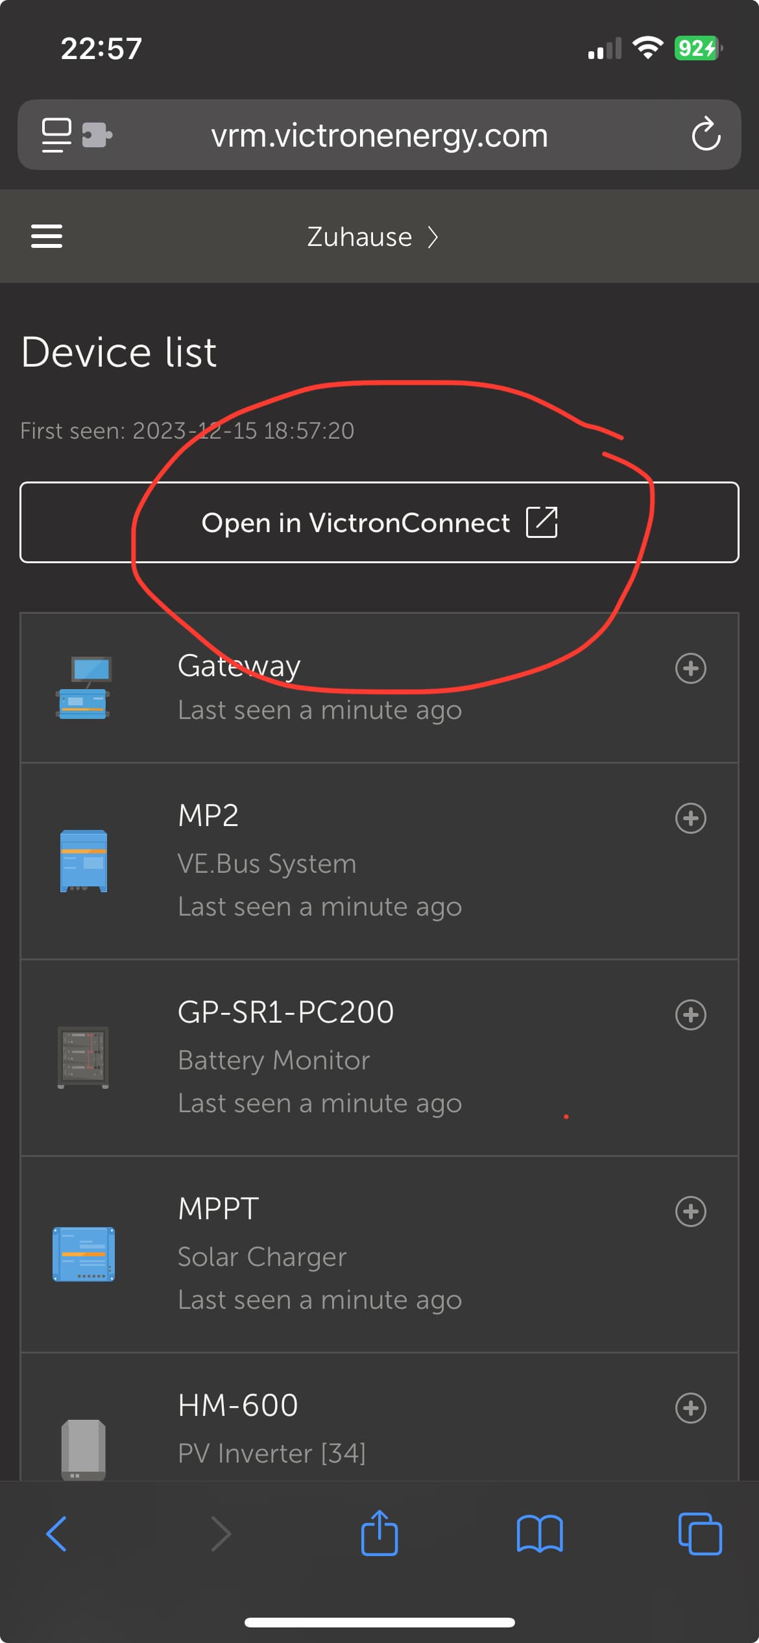
Task: Expand the GP-SR1-PC200 battery monitor
Action: point(690,1015)
